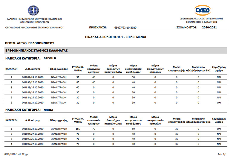Viewport: 230px width, 158px height.
Task: Click the total score 155 cell
Action: (x=78, y=129)
